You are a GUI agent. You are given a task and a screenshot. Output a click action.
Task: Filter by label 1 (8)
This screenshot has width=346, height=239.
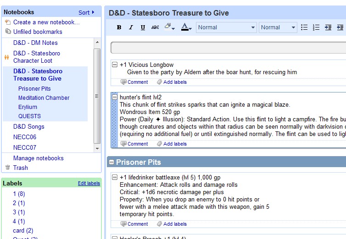19,194
